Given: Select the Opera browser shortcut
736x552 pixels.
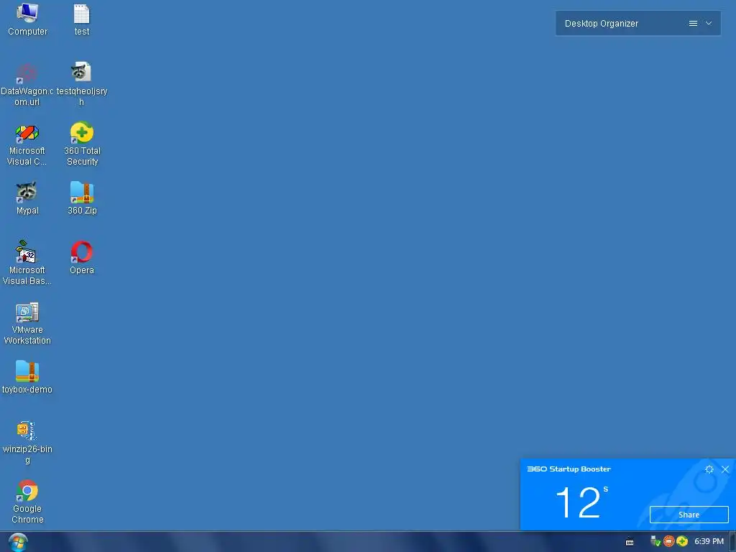Looking at the screenshot, I should (x=82, y=258).
